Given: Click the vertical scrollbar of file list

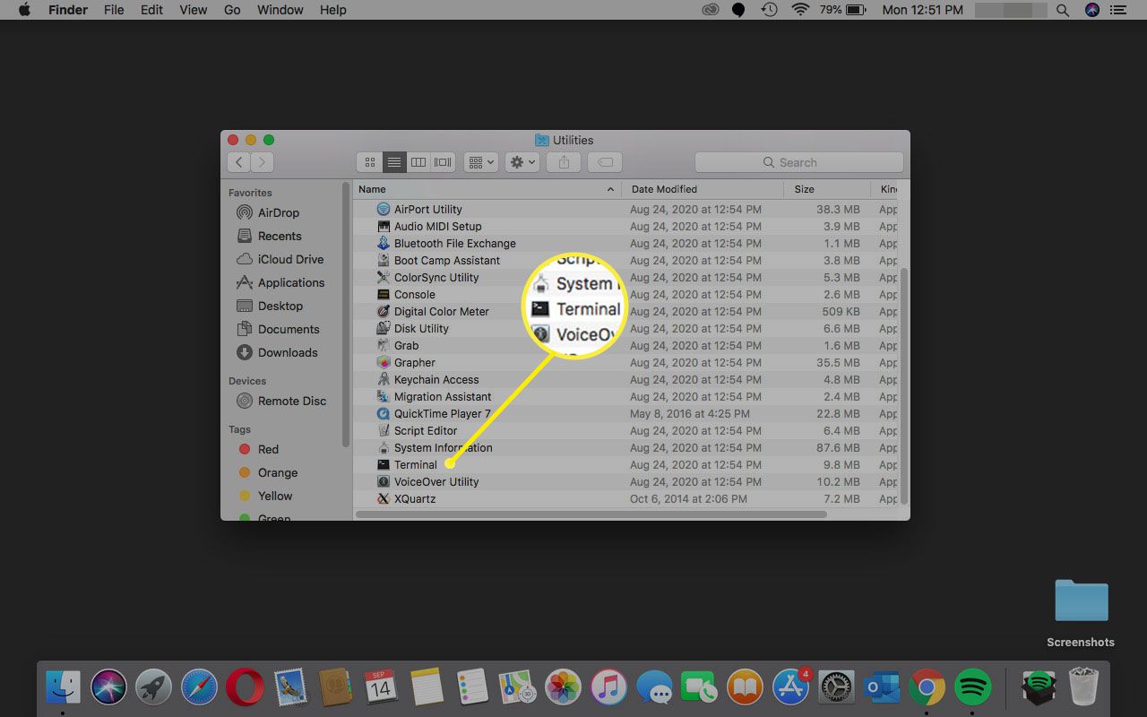Looking at the screenshot, I should (904, 385).
